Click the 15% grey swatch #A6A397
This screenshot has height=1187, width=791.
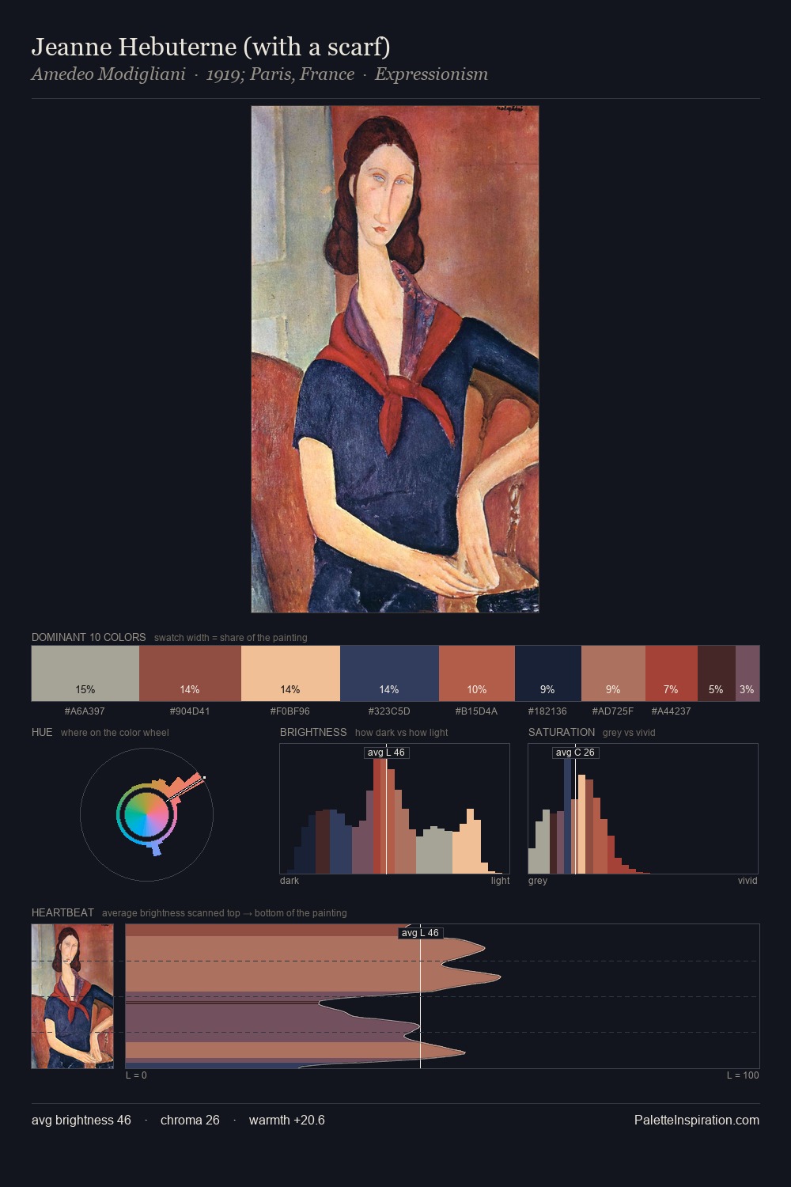pos(85,673)
